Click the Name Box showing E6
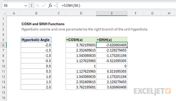The height and width of the screenshot is (101, 176). [15, 5]
